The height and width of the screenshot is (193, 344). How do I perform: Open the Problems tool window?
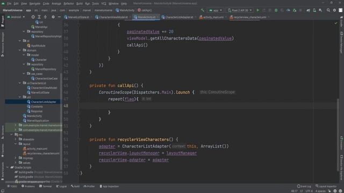pos(28,187)
